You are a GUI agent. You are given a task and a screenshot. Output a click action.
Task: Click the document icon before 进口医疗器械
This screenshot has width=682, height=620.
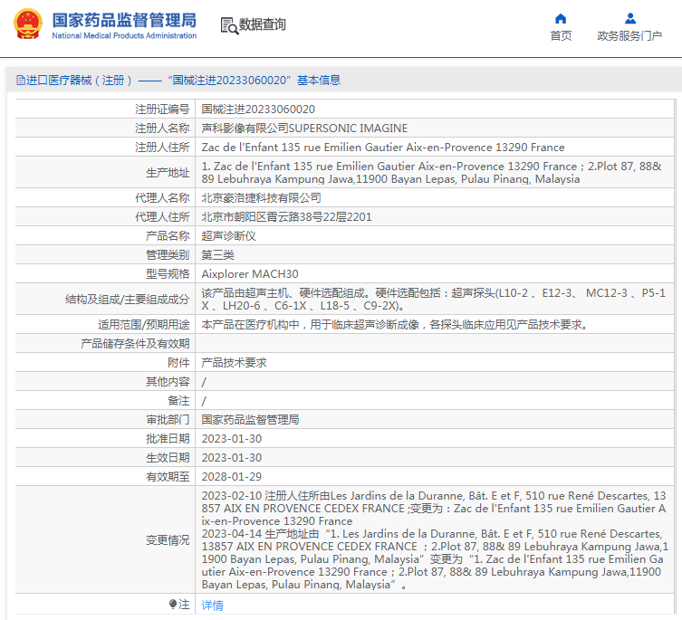point(21,80)
